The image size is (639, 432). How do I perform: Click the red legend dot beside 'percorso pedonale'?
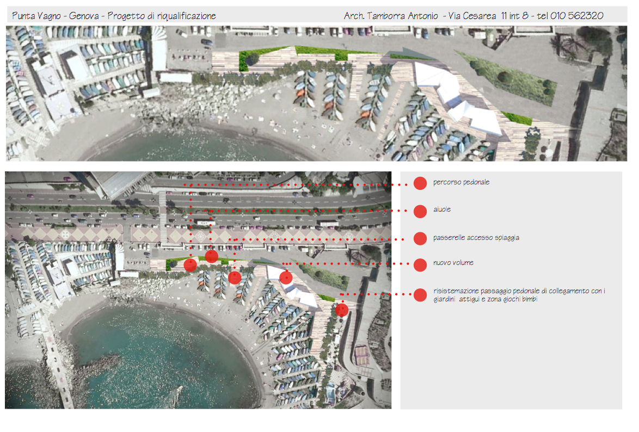420,183
